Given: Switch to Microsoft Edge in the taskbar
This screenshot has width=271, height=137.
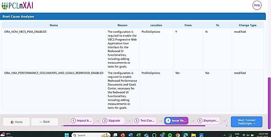Looking at the screenshot, I should tap(186, 135).
